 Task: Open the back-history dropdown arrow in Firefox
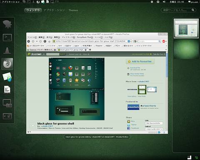37,41
